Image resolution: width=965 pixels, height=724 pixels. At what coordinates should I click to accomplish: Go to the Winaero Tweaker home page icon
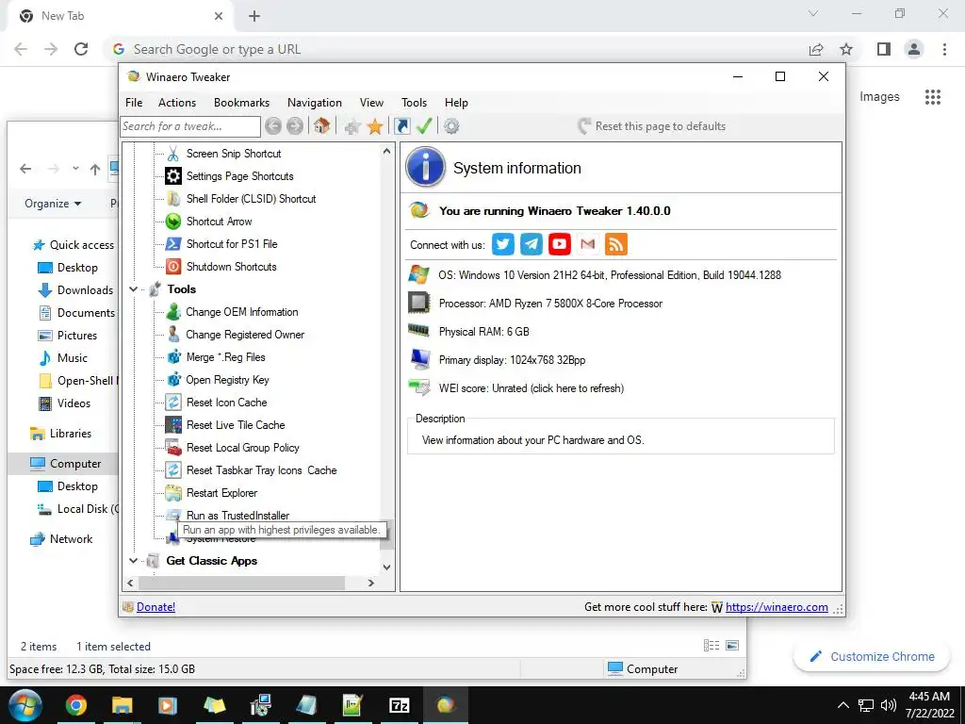(x=321, y=126)
